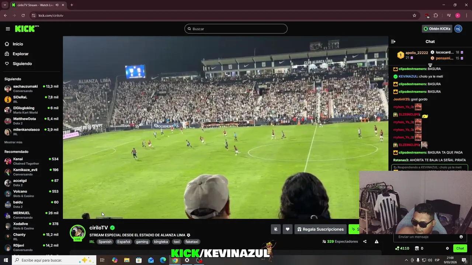This screenshot has height=265, width=472.
Task: Click the Español tag
Action: pyautogui.click(x=124, y=242)
